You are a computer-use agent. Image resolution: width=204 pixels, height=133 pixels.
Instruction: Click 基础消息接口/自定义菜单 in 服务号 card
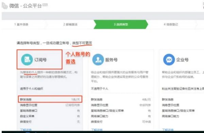(x=107, y=111)
